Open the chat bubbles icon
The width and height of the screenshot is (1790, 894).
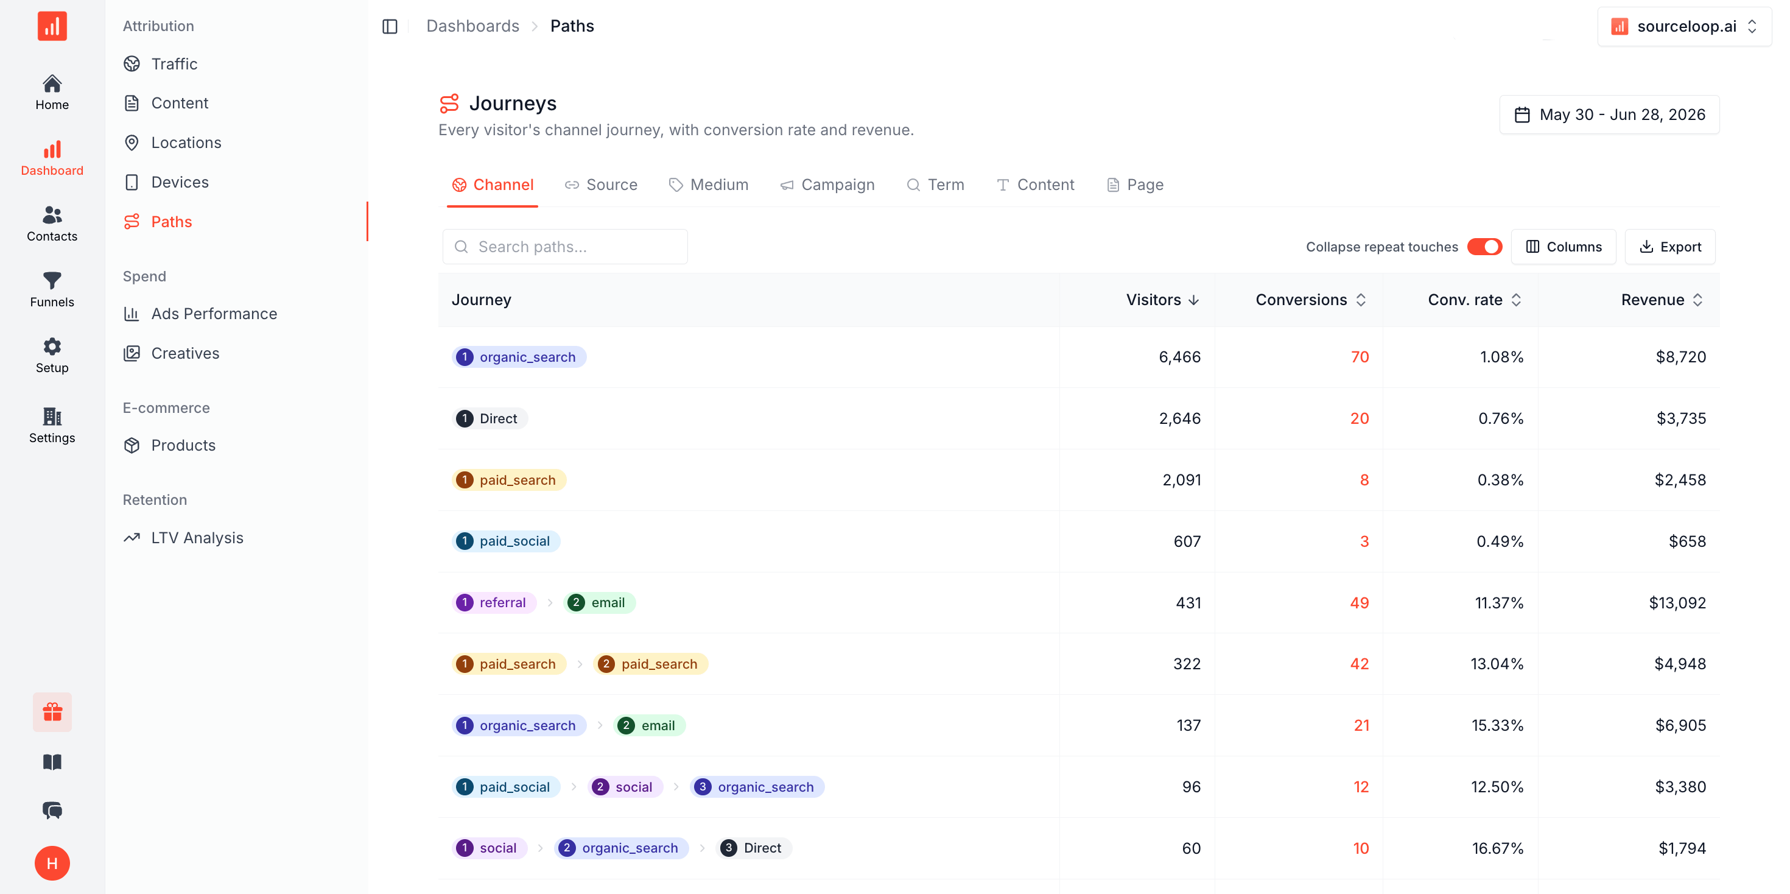click(52, 810)
